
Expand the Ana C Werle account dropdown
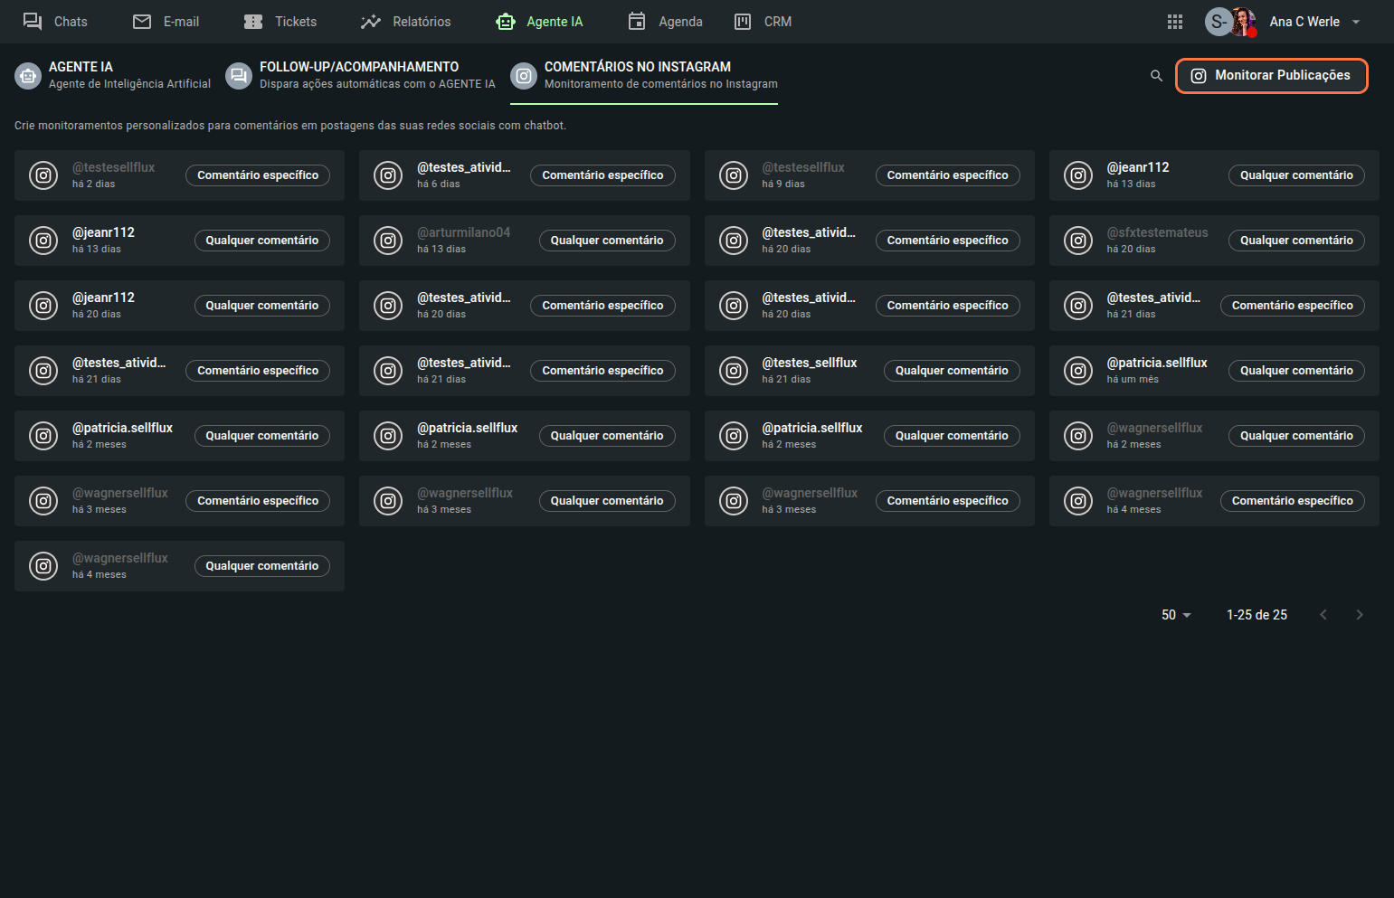click(1356, 22)
